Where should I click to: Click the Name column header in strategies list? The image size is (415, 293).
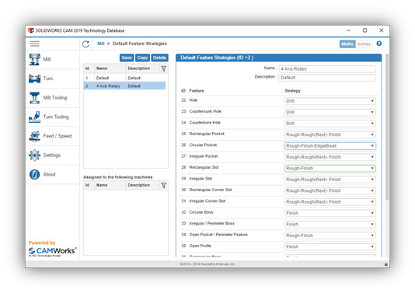point(102,68)
